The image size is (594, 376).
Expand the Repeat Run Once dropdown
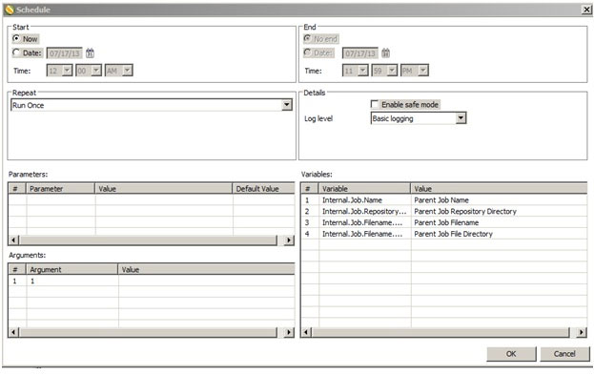point(287,105)
